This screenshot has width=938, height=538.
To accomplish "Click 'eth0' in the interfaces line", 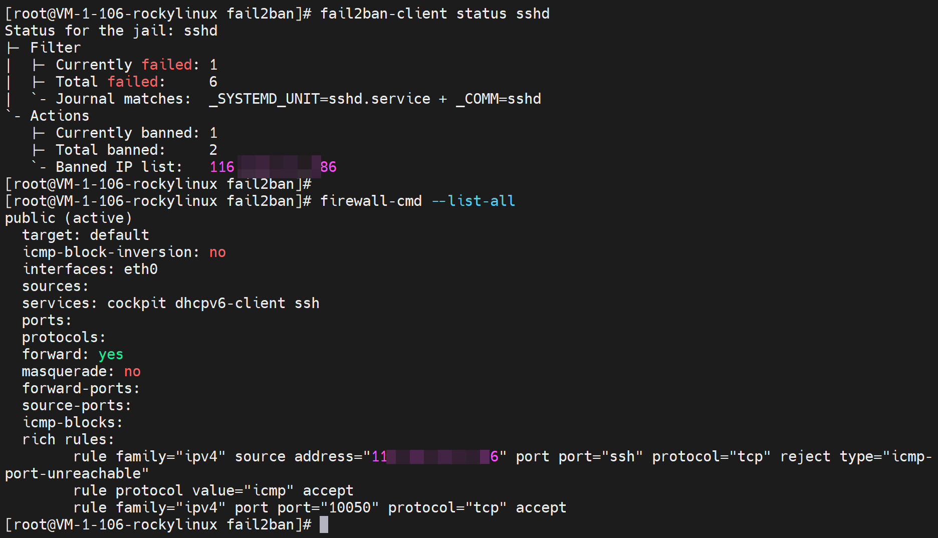I will 141,269.
